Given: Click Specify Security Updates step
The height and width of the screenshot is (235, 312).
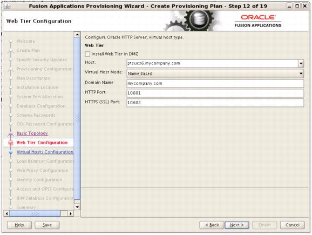Looking at the screenshot, I should coord(42,60).
